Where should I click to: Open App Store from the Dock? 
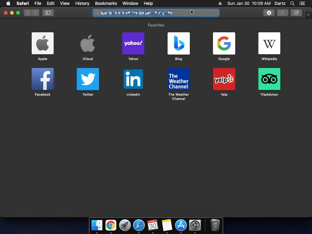point(181,225)
